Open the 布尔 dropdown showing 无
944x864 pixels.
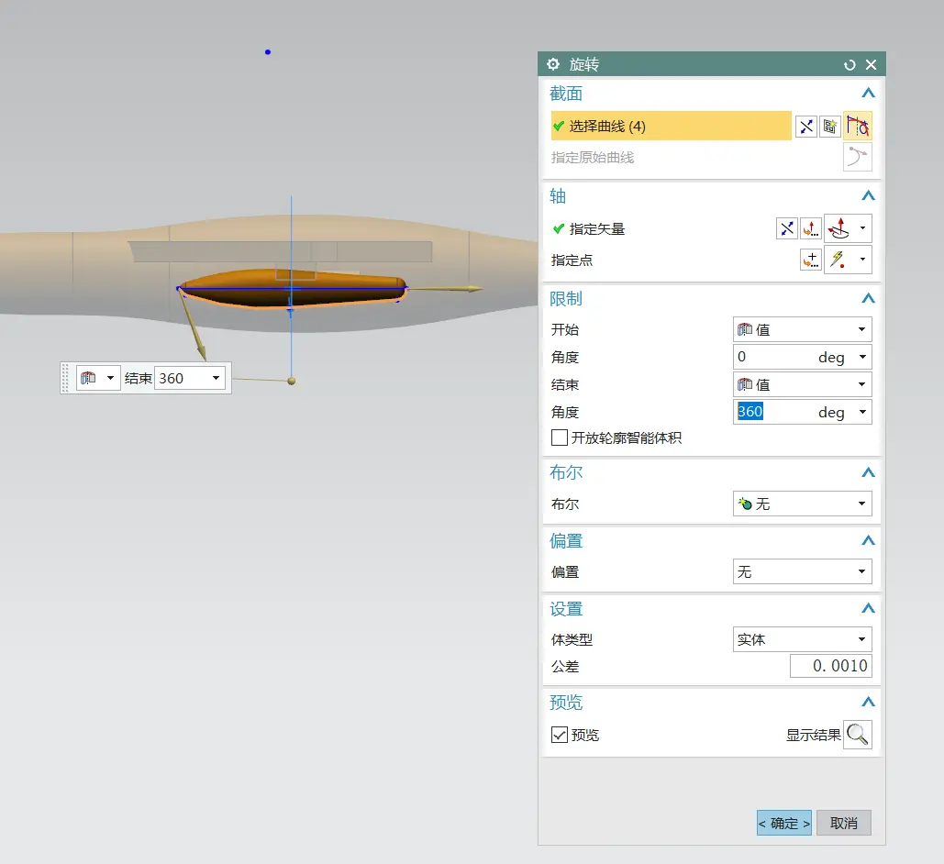802,504
